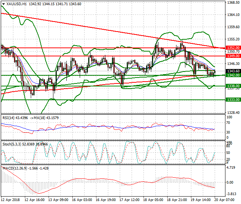This screenshot has width=241, height=204.
Task: Click the RSI(14) indicator label
Action: pos(9,118)
